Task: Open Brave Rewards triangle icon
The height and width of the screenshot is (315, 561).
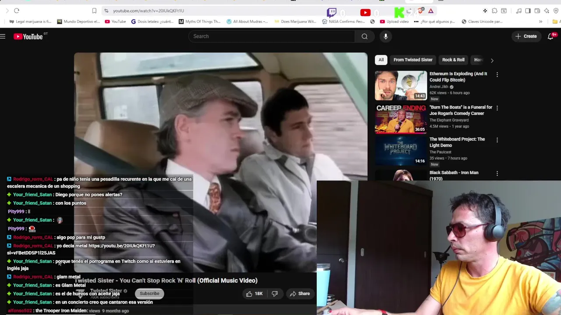Action: pyautogui.click(x=431, y=11)
